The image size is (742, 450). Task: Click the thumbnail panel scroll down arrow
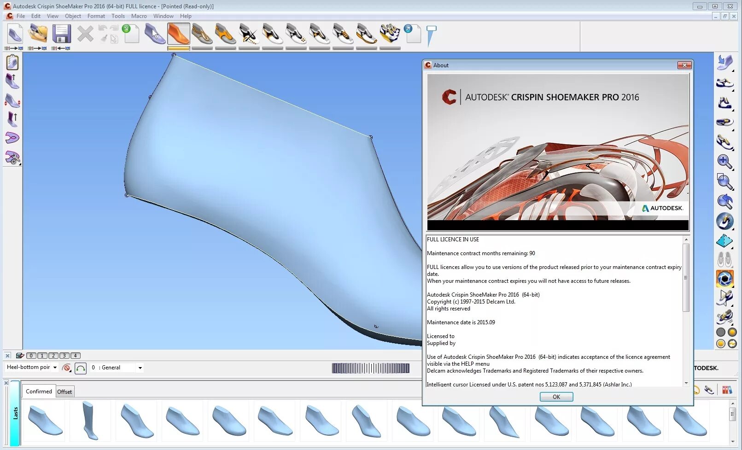[x=732, y=442]
